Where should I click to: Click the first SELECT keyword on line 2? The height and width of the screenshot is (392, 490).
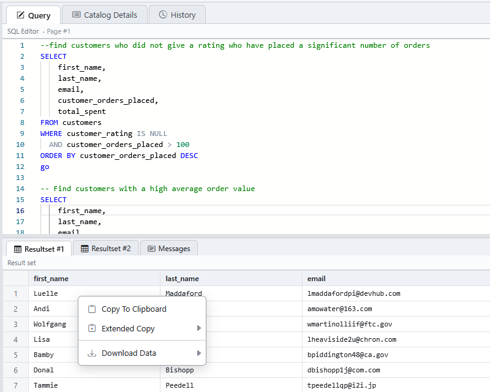(53, 56)
